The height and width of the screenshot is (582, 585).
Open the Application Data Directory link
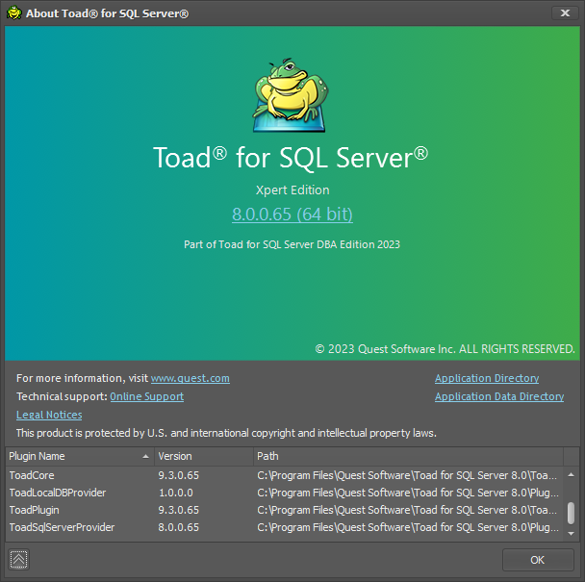[499, 396]
